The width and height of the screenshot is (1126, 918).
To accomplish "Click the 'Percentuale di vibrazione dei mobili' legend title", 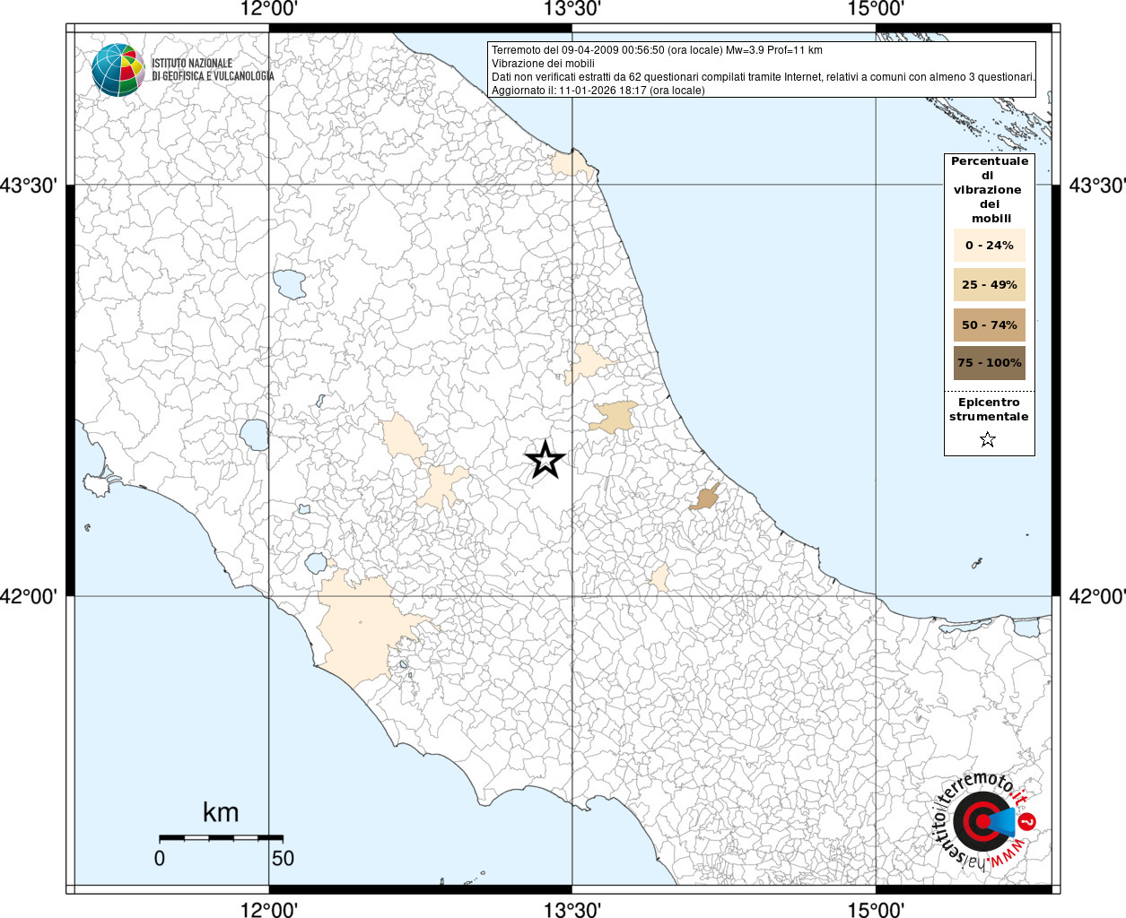I will [989, 189].
